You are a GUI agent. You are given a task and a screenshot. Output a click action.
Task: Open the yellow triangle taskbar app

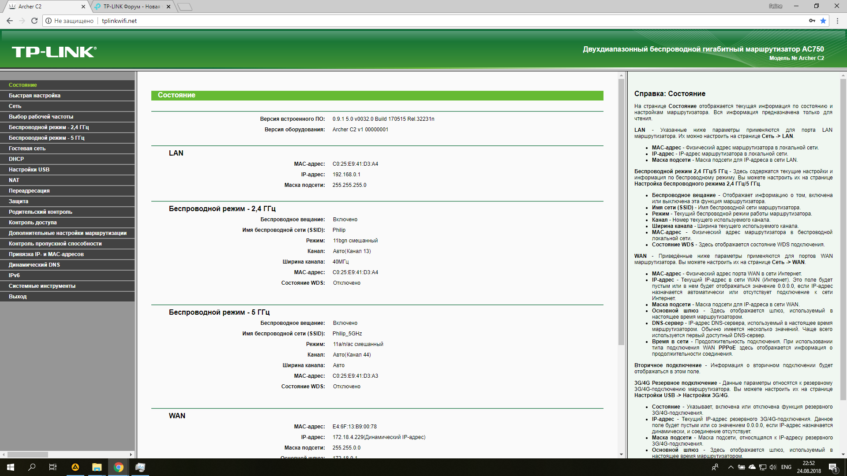pyautogui.click(x=75, y=467)
